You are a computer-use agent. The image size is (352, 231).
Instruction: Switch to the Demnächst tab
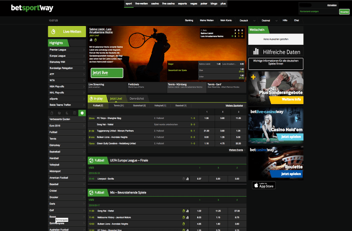tap(137, 99)
